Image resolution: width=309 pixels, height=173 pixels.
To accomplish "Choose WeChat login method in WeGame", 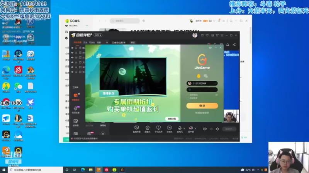I will [x=205, y=76].
